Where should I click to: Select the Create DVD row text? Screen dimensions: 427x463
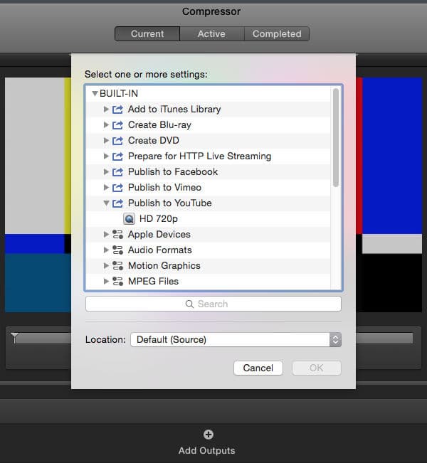pos(154,141)
